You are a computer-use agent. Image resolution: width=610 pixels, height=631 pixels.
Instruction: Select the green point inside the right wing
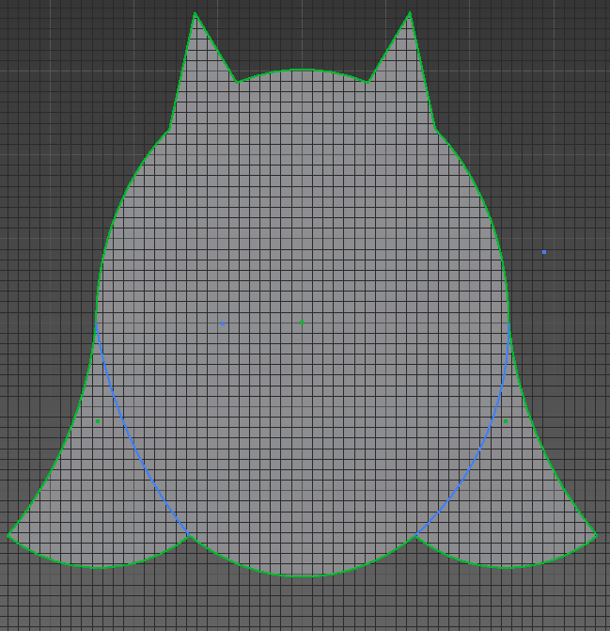pos(506,421)
